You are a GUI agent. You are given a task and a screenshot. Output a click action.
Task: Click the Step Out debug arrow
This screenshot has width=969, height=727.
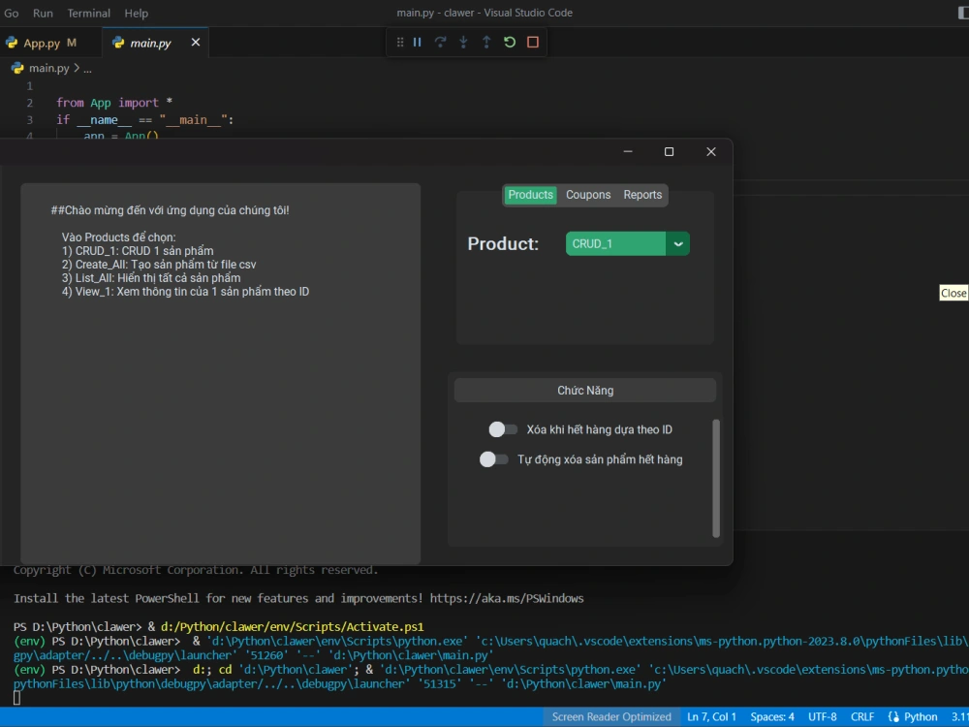[x=486, y=42]
